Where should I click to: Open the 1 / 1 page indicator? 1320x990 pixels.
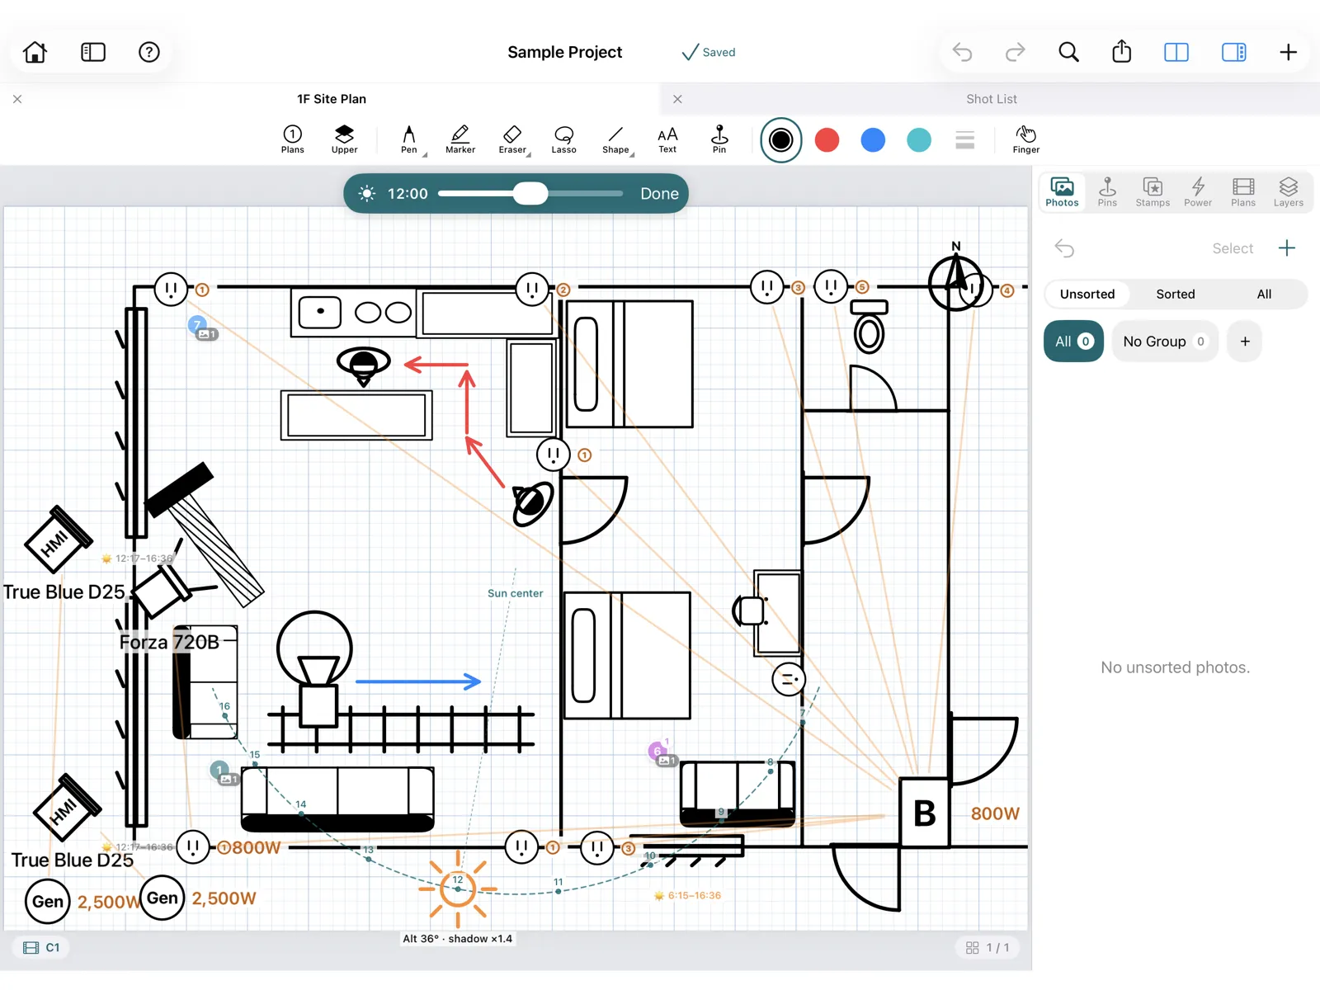988,948
